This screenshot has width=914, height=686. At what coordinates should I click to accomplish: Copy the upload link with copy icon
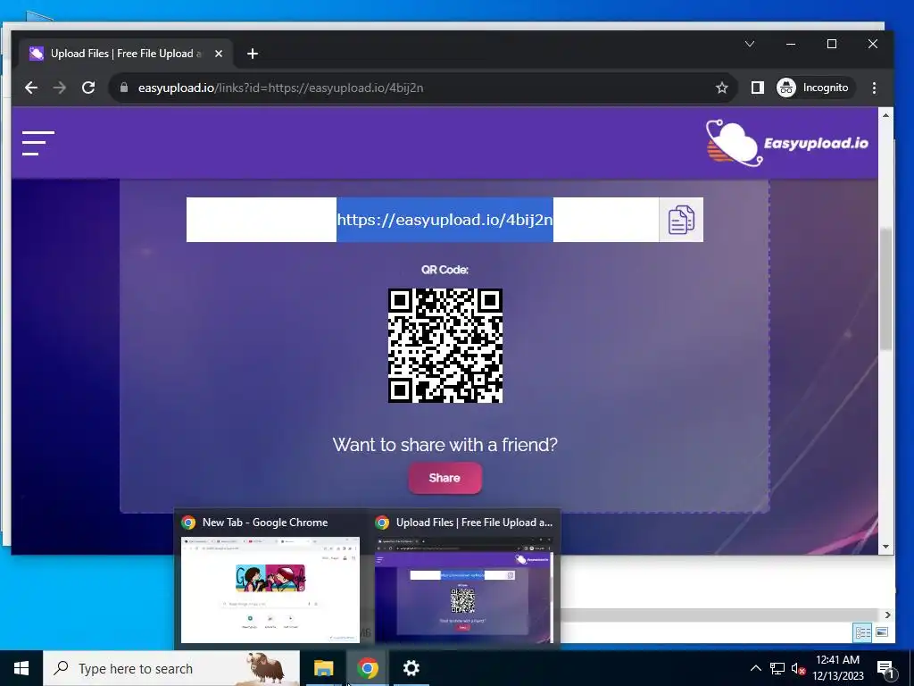pyautogui.click(x=681, y=220)
